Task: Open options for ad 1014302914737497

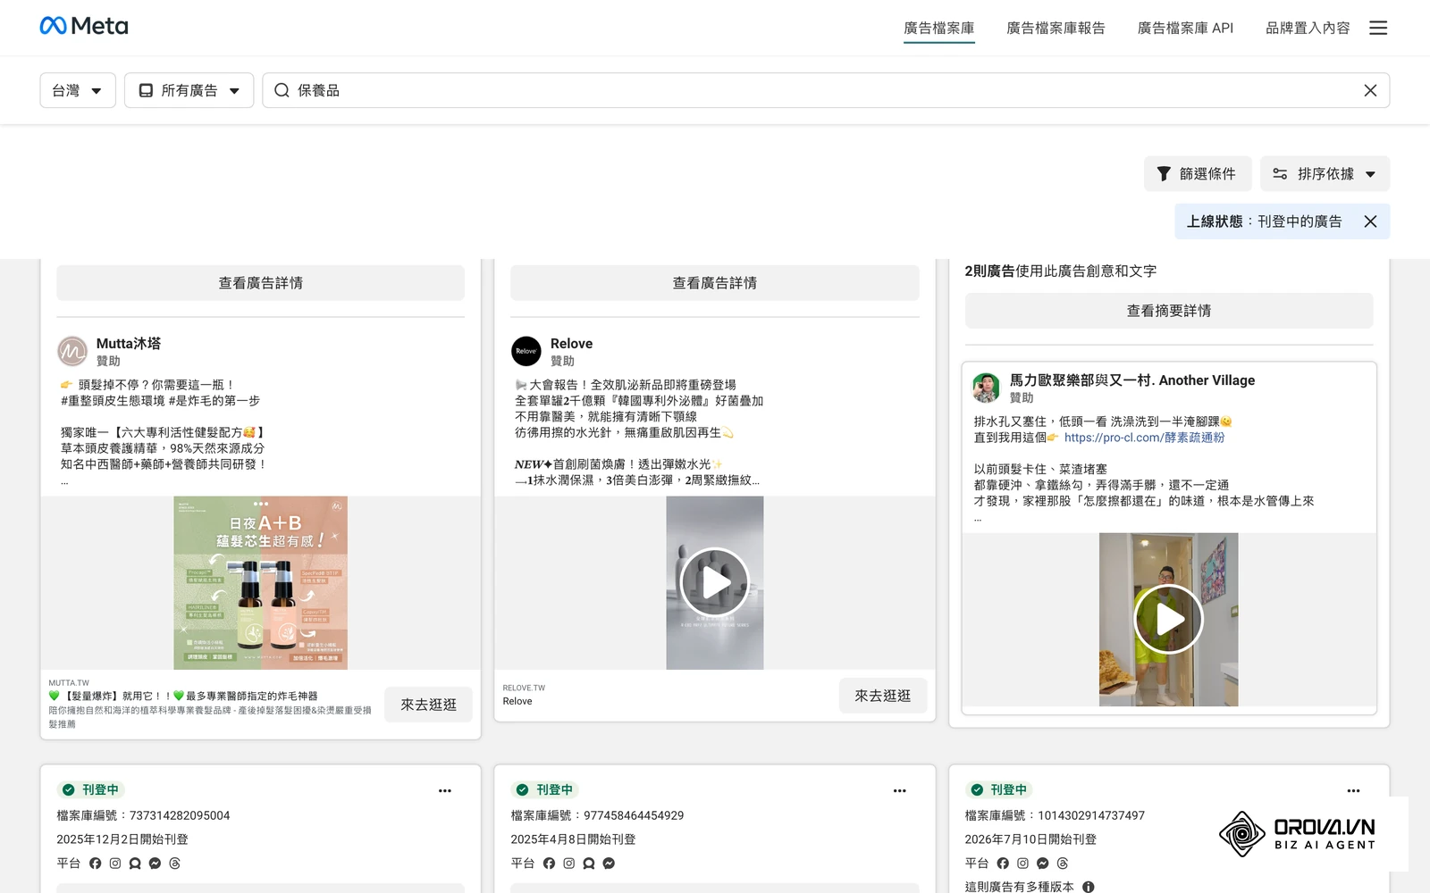Action: tap(1353, 790)
